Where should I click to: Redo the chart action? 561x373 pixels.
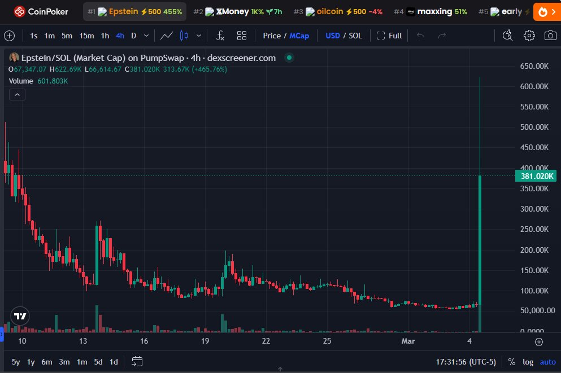[442, 36]
